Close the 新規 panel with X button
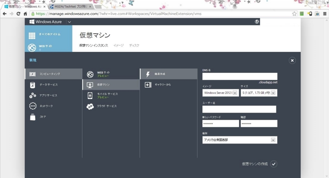The width and height of the screenshot is (329, 178). (292, 60)
